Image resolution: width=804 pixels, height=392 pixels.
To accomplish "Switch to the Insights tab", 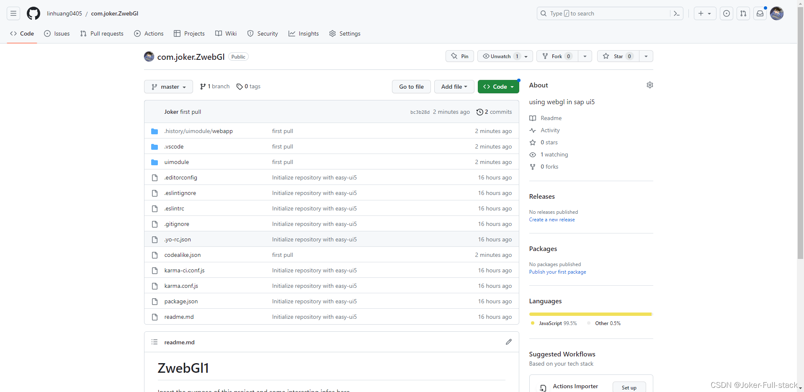I will (304, 33).
